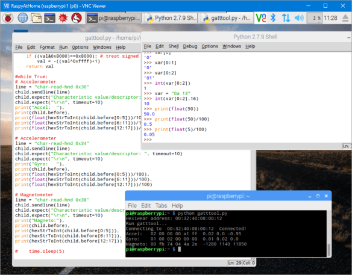Click the clock showing 11:28
Screen dimensions: 352x275
point(330,18)
